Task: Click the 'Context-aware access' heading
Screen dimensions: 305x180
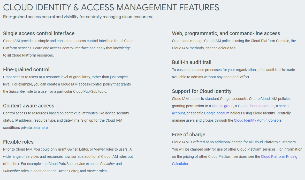Action: point(29,106)
